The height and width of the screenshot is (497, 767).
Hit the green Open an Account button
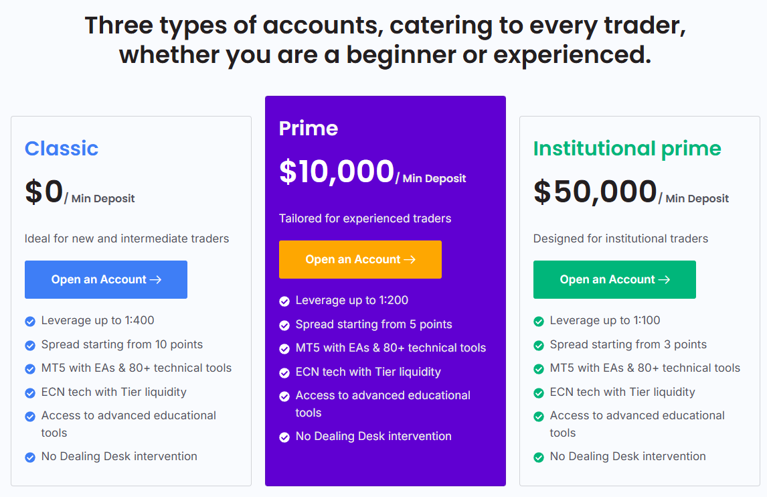click(x=614, y=279)
